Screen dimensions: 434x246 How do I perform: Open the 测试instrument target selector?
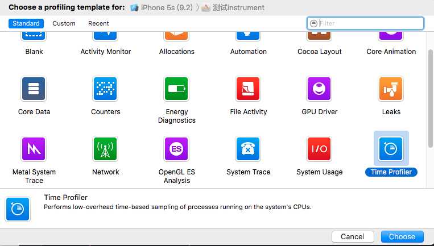[x=233, y=8]
